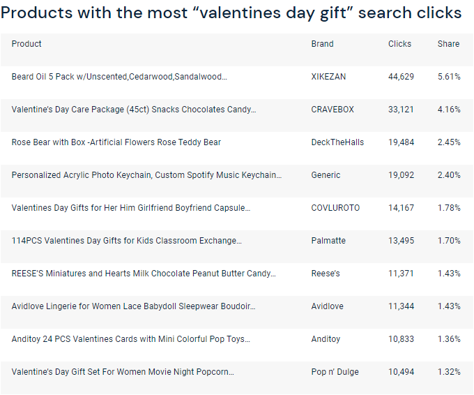
Task: Open Personalized Acrylic Photo Keychain product
Action: pos(146,175)
